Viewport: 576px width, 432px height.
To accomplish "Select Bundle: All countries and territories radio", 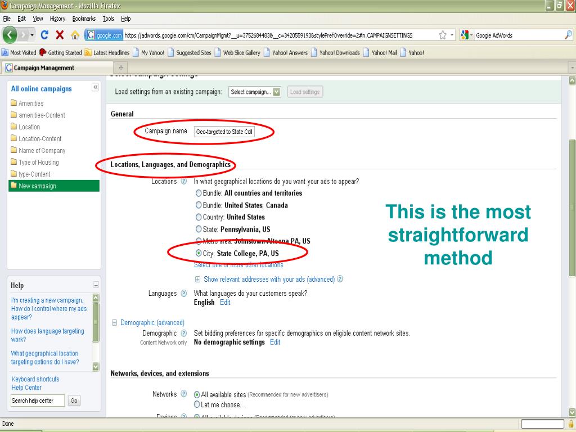I will (199, 193).
